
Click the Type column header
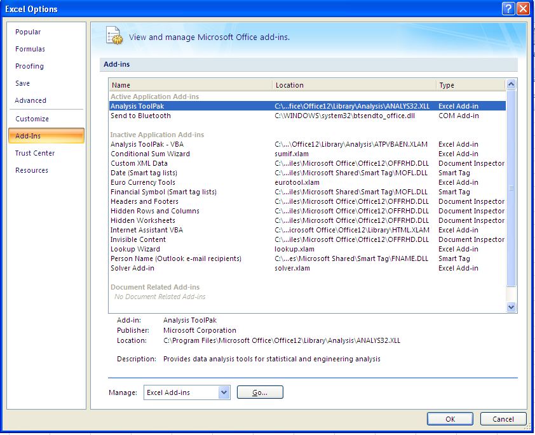pos(470,85)
